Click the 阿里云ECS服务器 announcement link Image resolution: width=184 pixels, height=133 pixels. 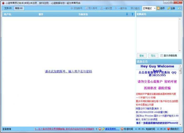pos(152,110)
